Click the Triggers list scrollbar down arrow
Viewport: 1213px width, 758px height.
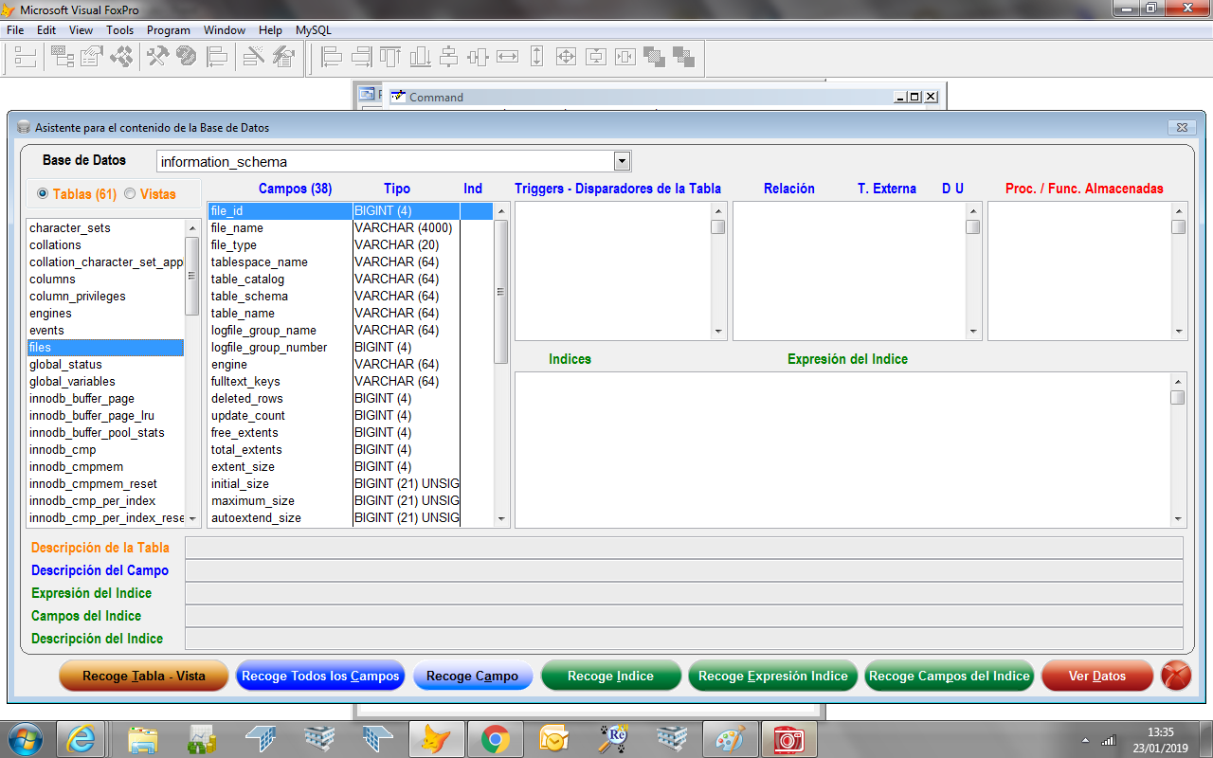(x=718, y=332)
